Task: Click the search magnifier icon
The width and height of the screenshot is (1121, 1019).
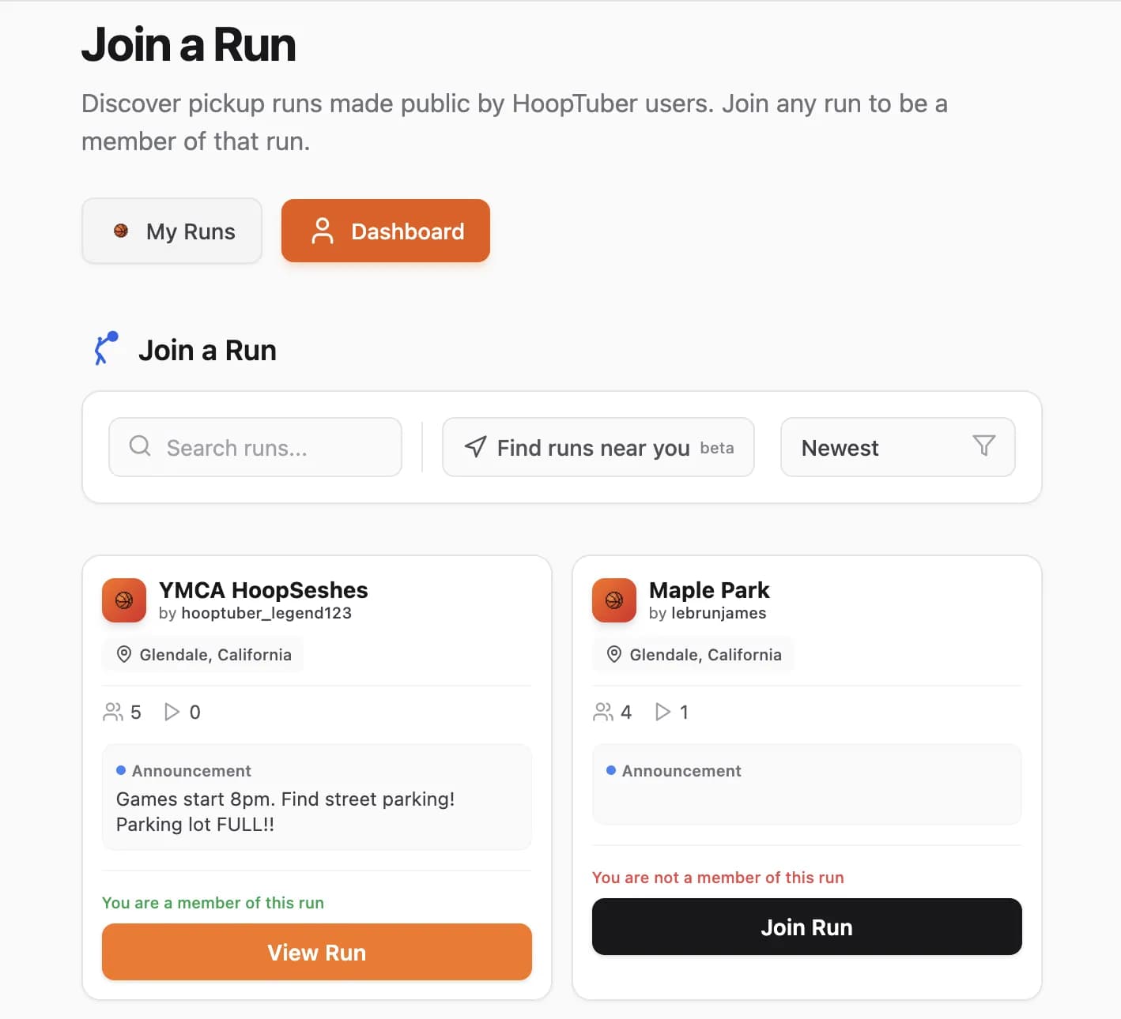Action: click(140, 446)
